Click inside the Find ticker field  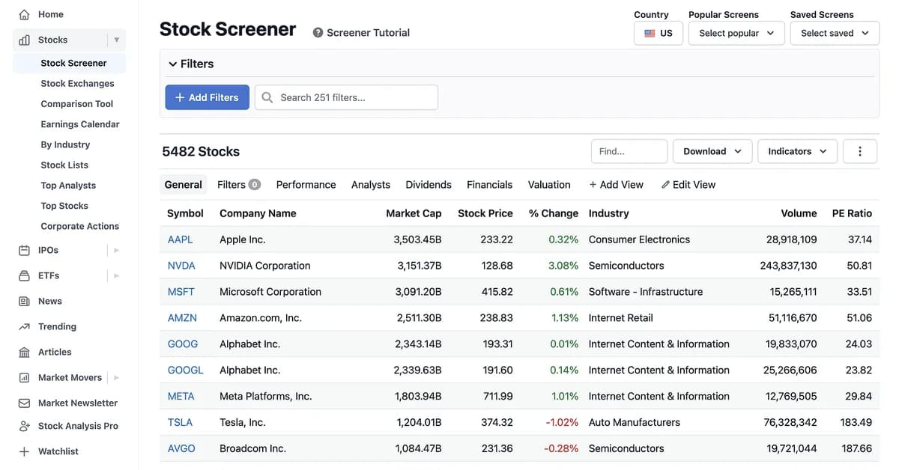(629, 151)
